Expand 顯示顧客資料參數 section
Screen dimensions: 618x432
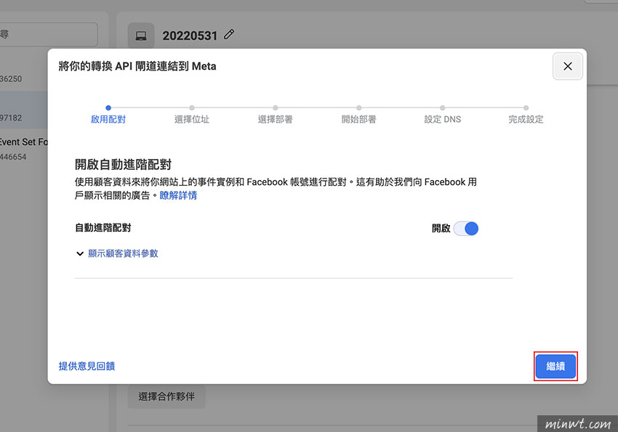[117, 253]
